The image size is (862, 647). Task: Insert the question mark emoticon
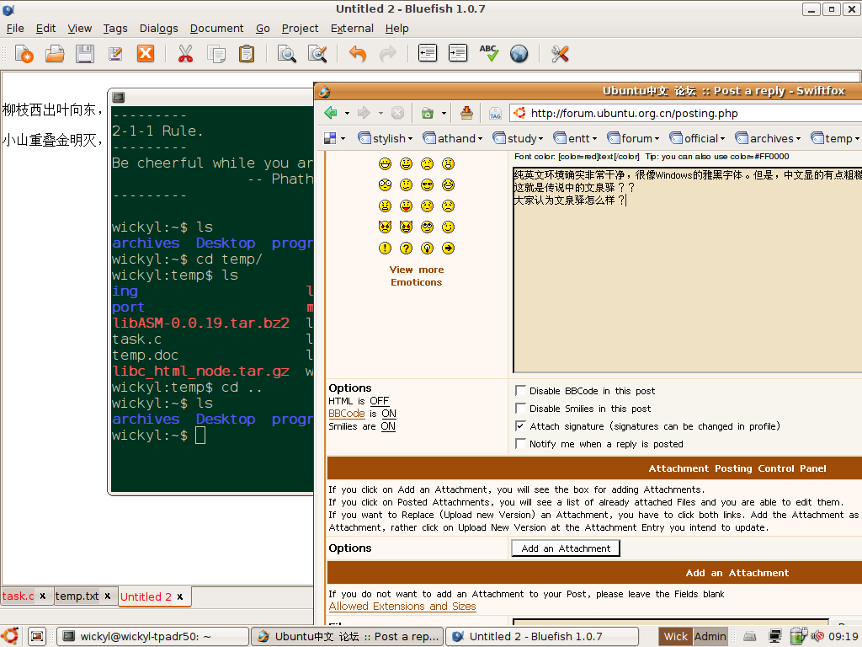click(x=406, y=249)
